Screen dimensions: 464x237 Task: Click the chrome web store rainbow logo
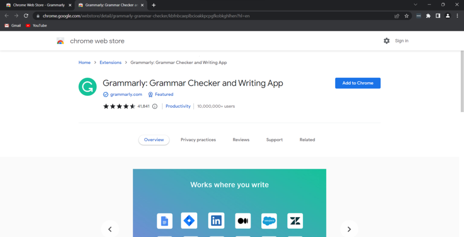tap(60, 41)
